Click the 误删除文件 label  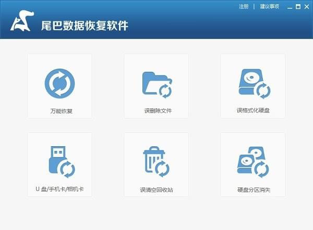[158, 110]
